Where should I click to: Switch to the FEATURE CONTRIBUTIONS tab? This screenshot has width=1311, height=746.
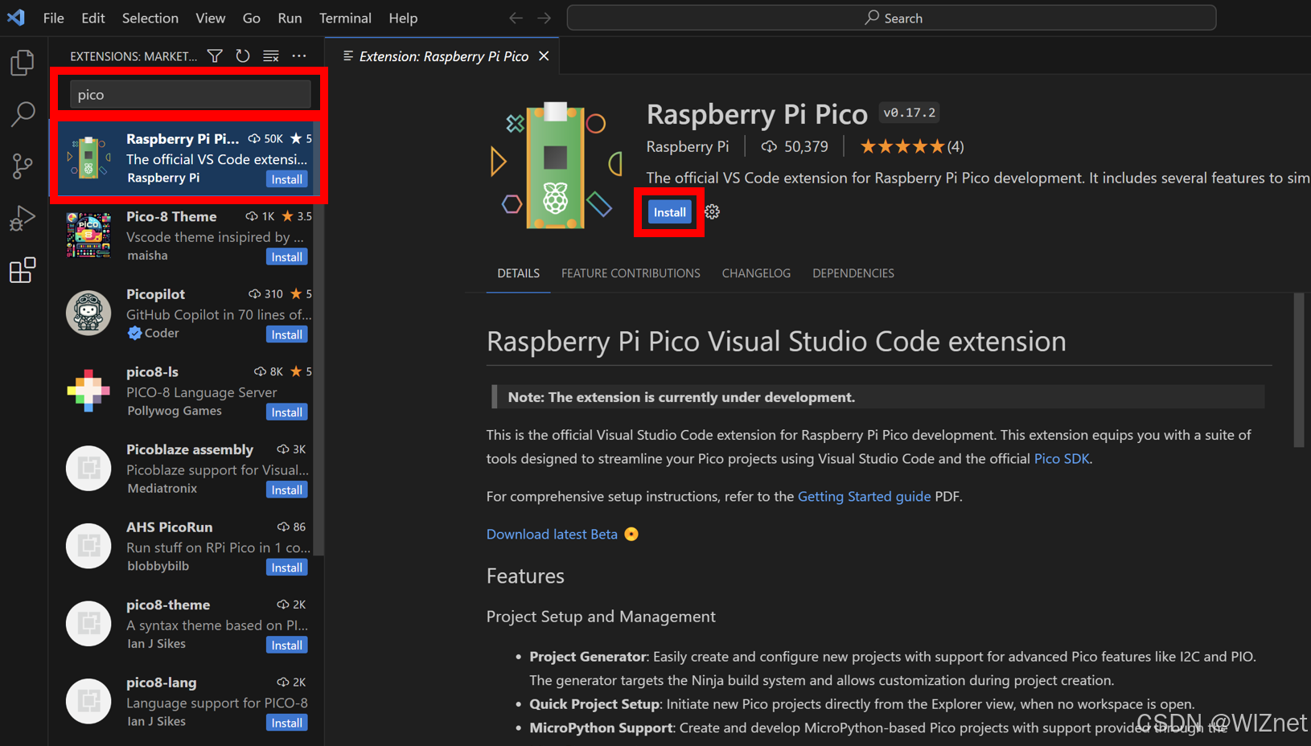point(631,273)
